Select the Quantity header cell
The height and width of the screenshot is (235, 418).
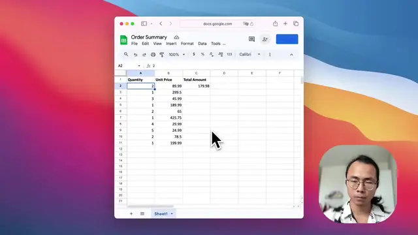click(141, 80)
